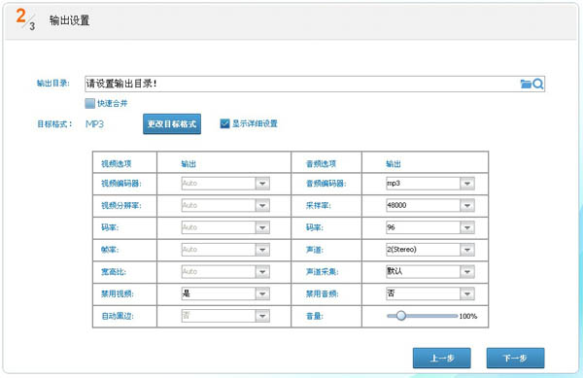Open 声道采集 默认 dropdown

(430, 271)
